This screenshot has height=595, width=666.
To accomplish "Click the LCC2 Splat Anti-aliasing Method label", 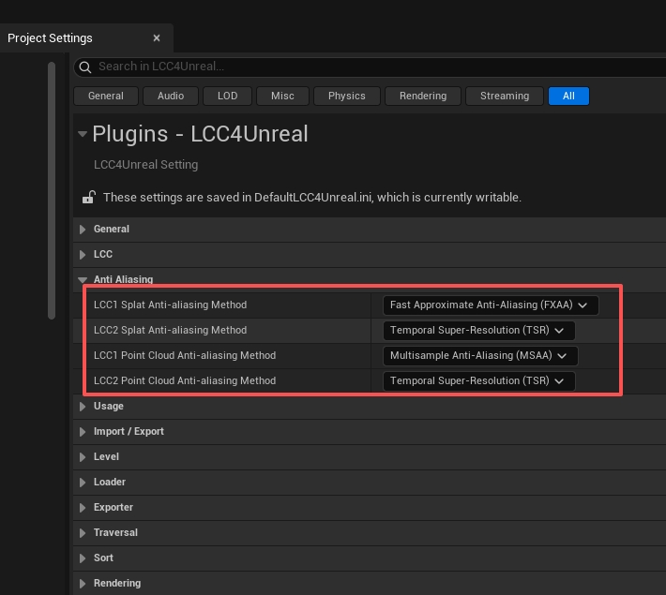I will point(171,330).
